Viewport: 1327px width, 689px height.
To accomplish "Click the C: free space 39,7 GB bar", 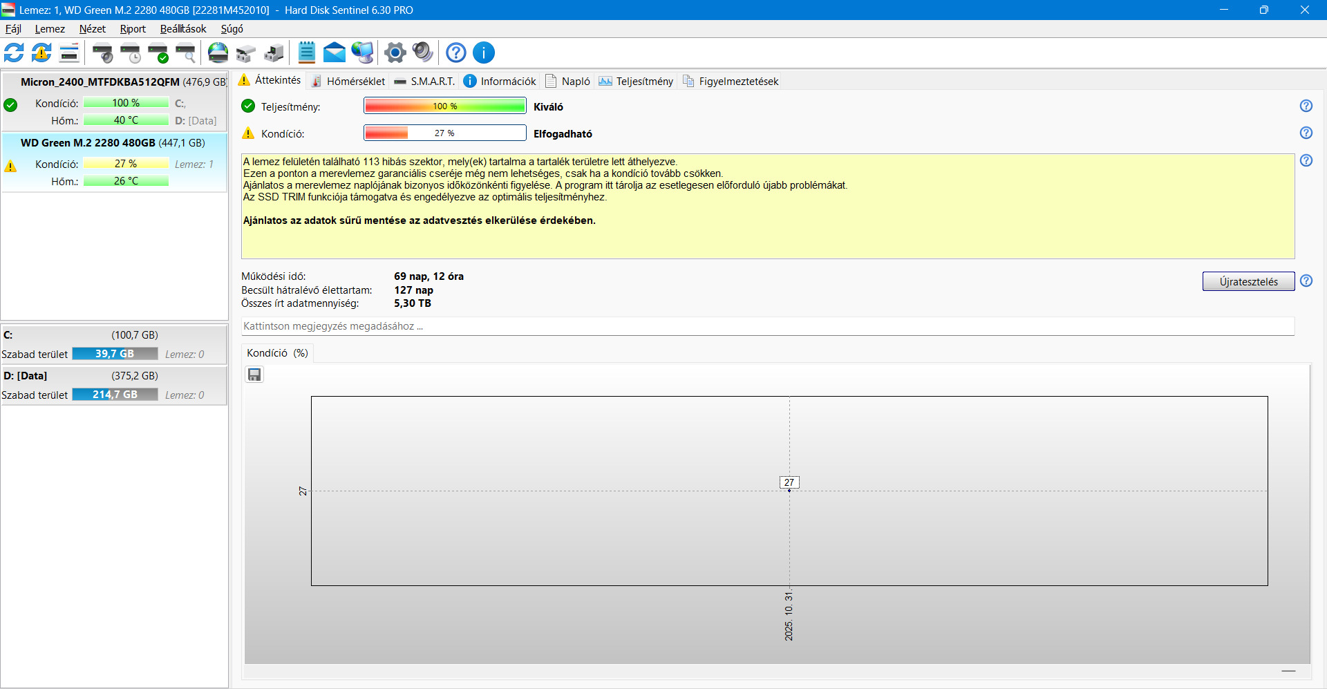I will [x=115, y=354].
